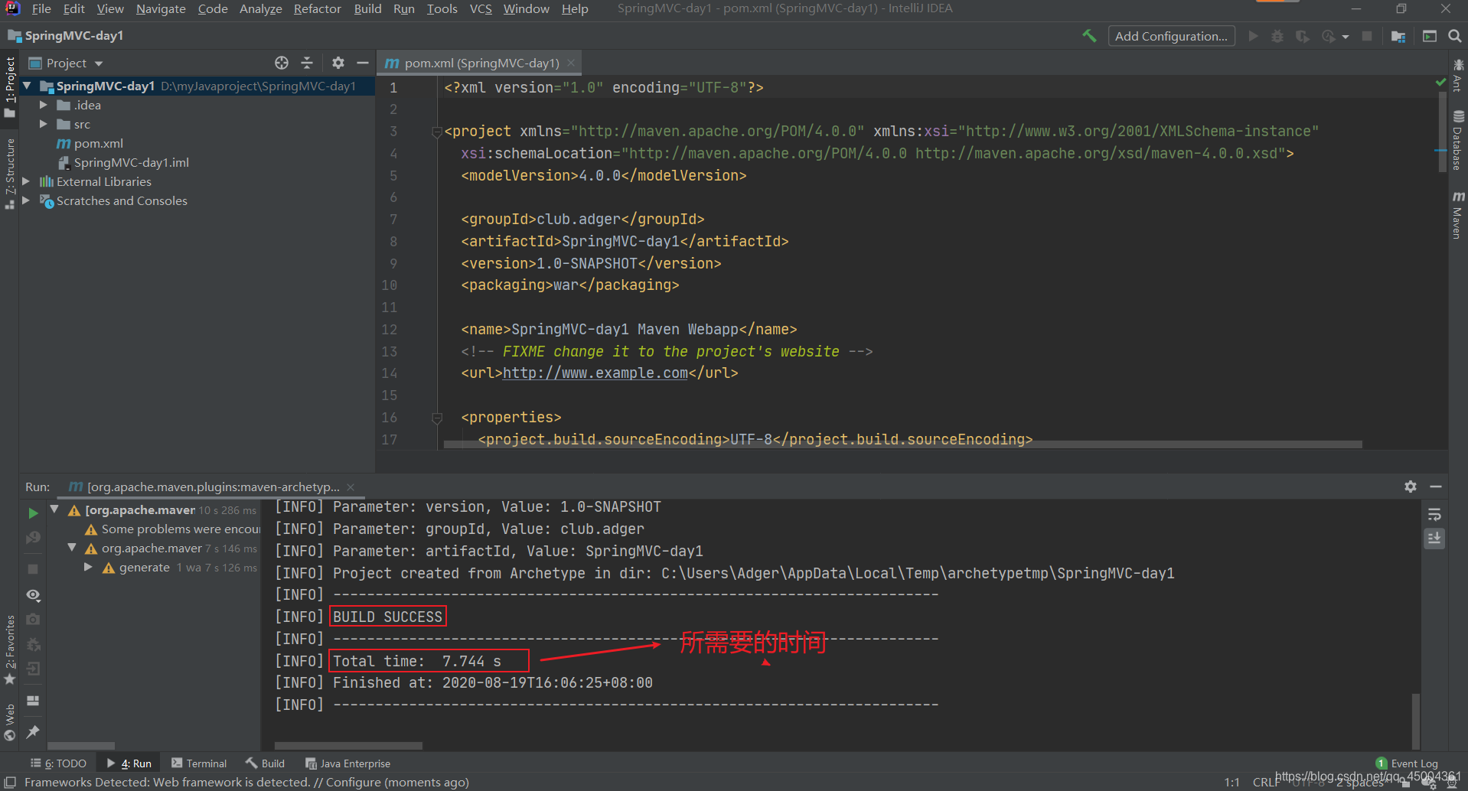Collapse the org.apache.maven run tree root

pyautogui.click(x=54, y=509)
